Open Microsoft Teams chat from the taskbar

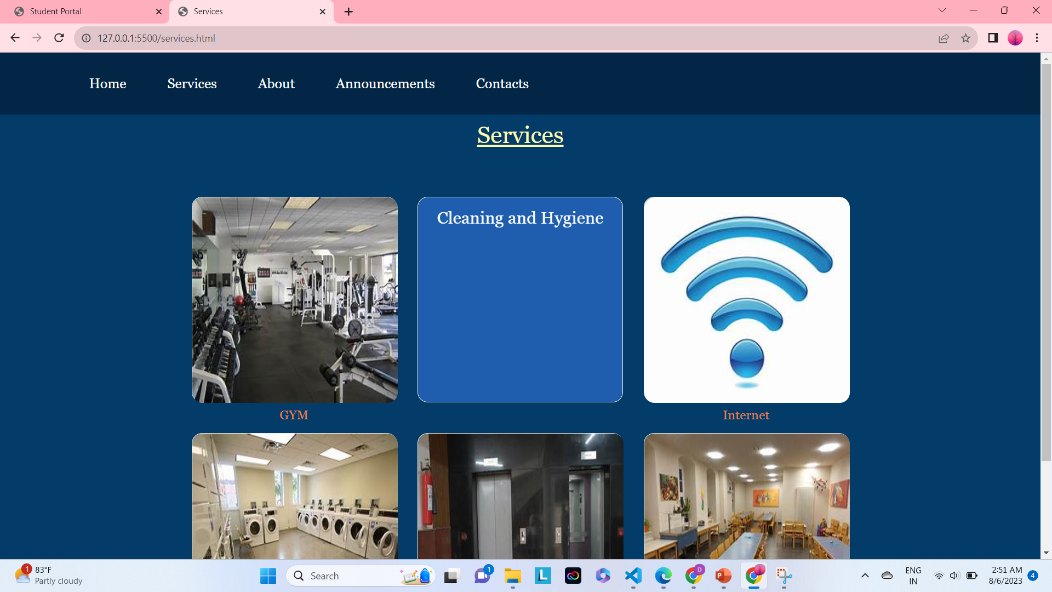(x=482, y=576)
